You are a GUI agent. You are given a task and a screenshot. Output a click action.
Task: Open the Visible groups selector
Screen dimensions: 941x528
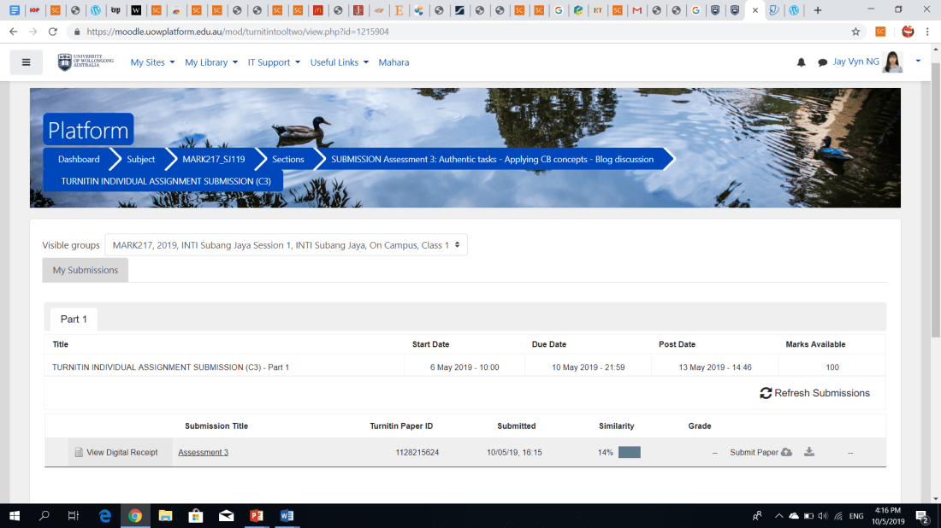tap(286, 245)
